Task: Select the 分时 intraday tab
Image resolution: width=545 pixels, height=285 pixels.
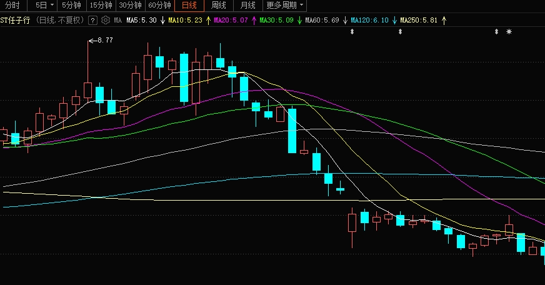Action: click(x=12, y=6)
